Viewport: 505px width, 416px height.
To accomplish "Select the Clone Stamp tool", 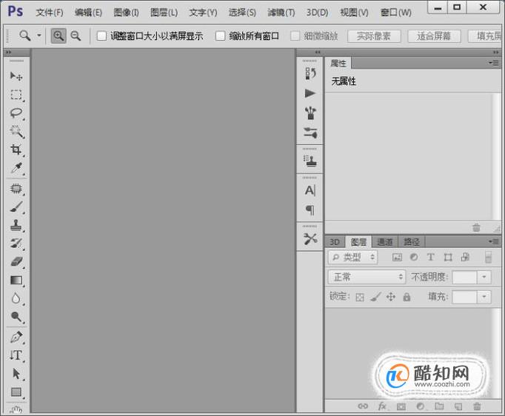I will coord(16,226).
